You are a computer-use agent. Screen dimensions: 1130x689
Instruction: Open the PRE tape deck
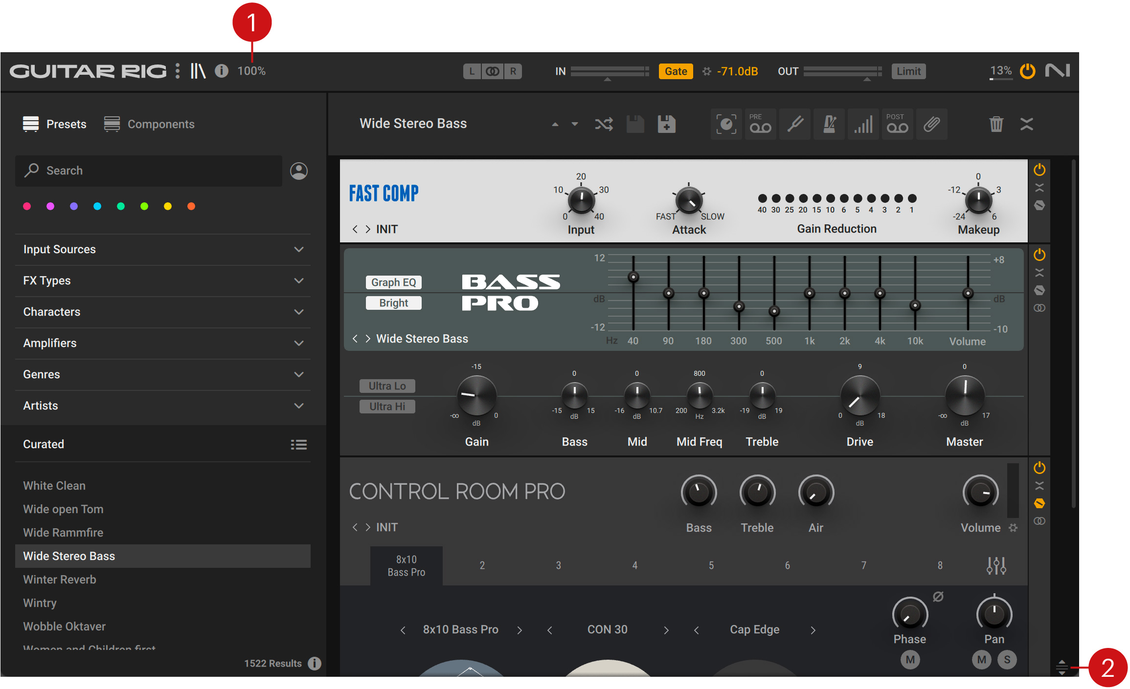(760, 124)
